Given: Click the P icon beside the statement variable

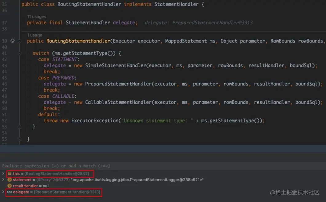Looking at the screenshot, I should pos(10,180).
